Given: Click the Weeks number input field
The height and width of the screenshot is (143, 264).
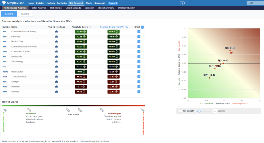Looking at the screenshot, I should [x=215, y=111].
